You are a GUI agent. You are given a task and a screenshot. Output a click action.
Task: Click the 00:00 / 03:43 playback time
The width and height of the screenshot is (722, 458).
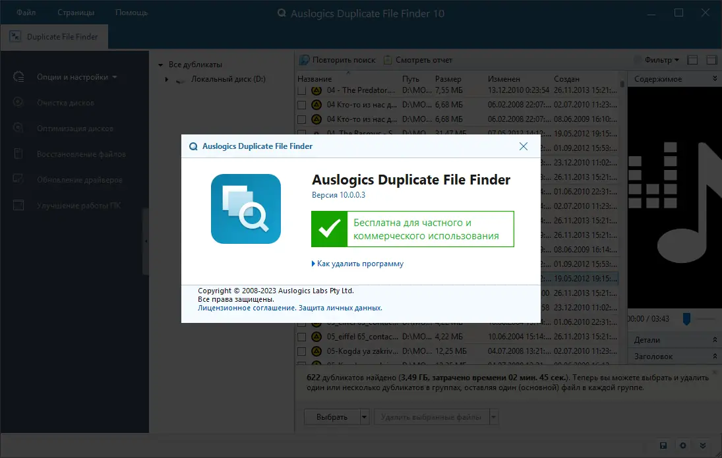tap(648, 319)
